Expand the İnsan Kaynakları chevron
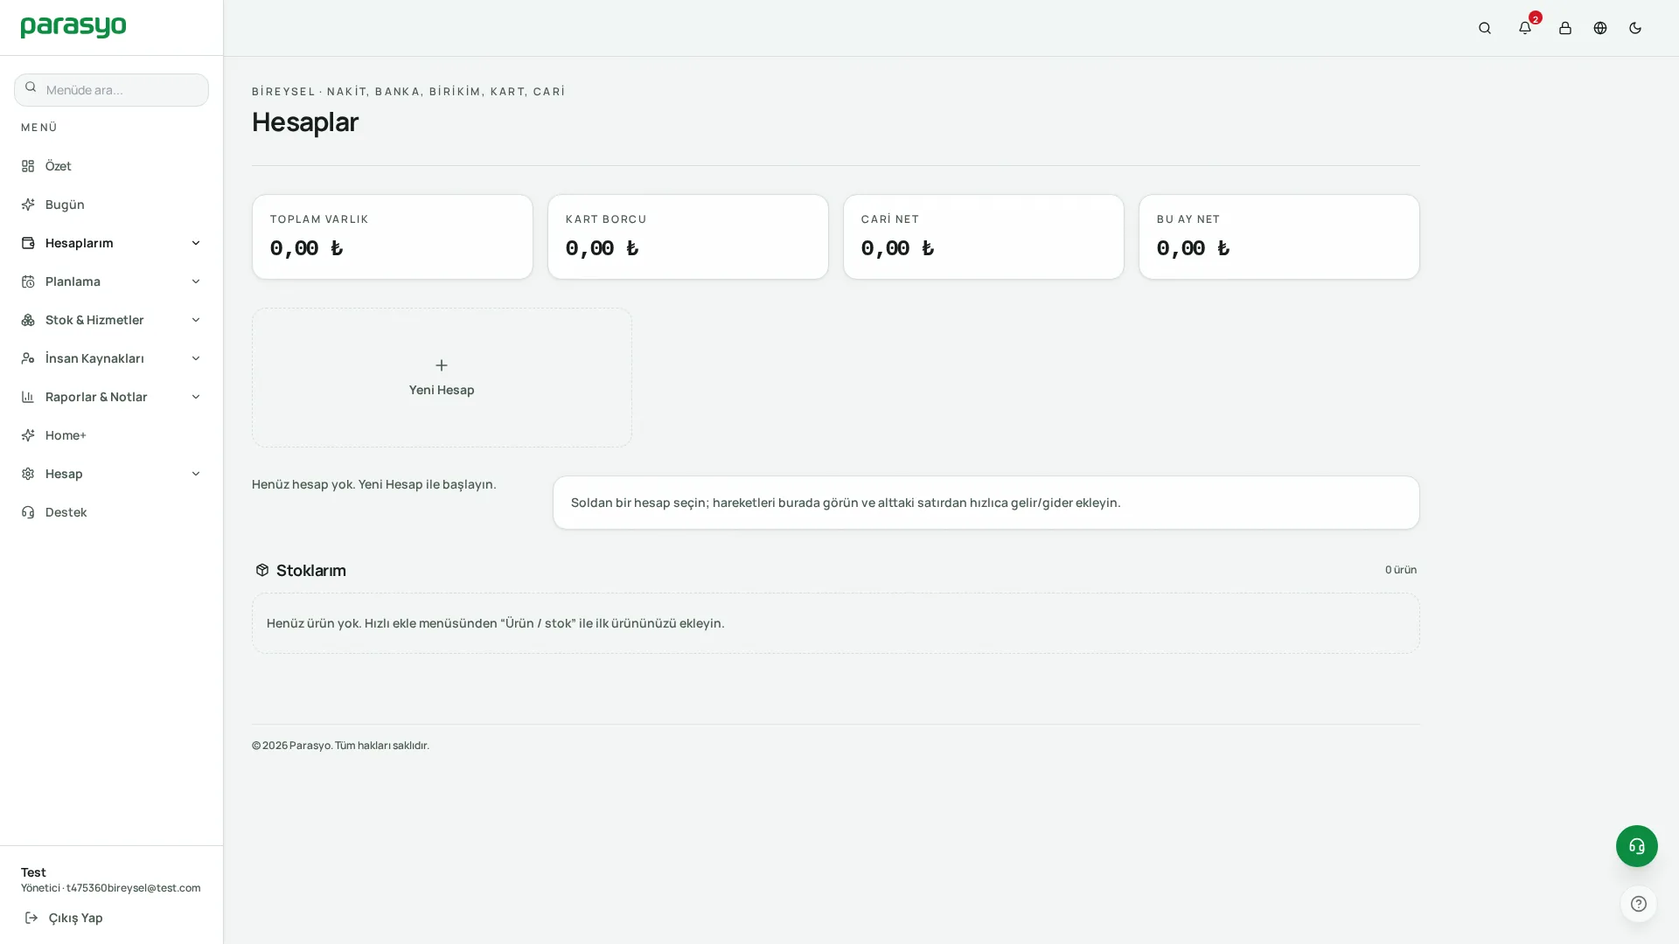Viewport: 1679px width, 944px height. (x=196, y=358)
